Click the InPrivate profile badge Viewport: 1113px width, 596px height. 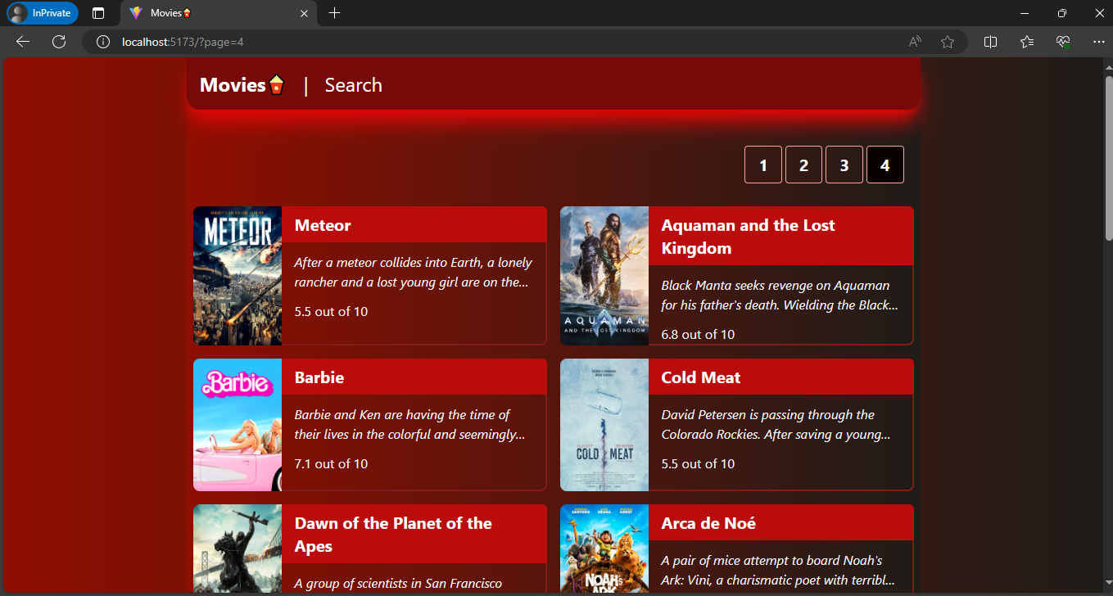click(43, 13)
